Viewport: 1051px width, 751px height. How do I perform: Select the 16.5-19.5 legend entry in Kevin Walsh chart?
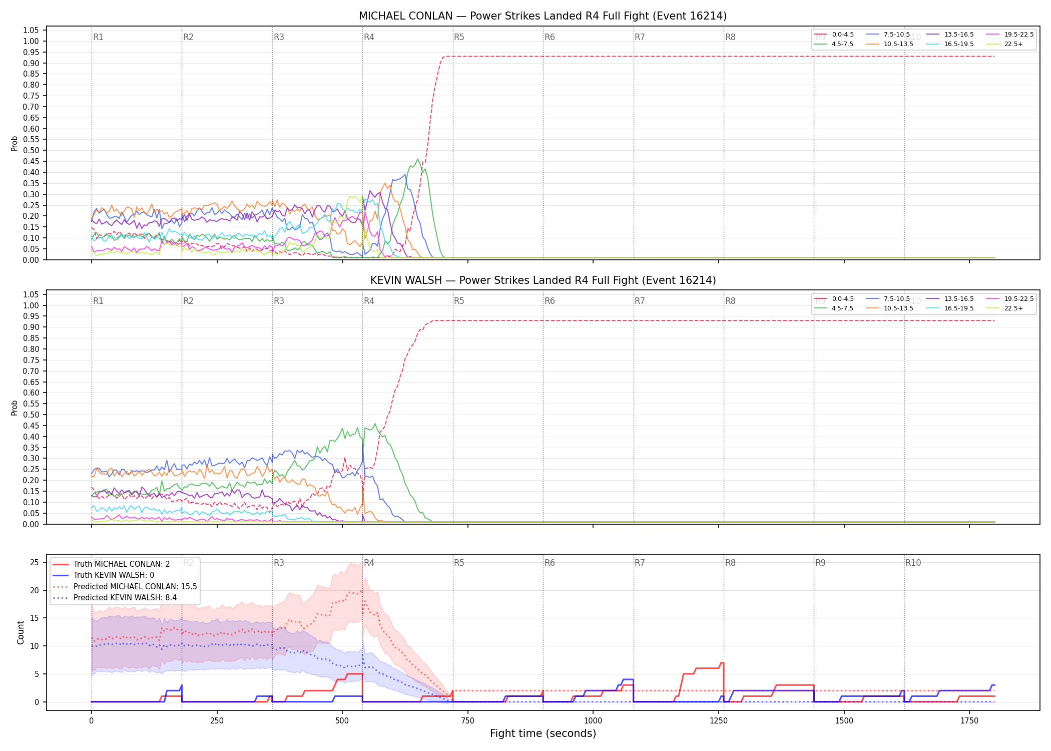pyautogui.click(x=950, y=308)
